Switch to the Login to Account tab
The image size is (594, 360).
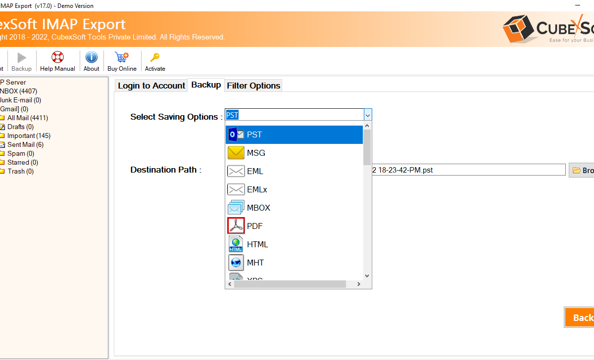click(151, 86)
